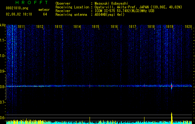Click the observer name Masayuki Kobayashi
195x124 pixels.
(111, 3)
